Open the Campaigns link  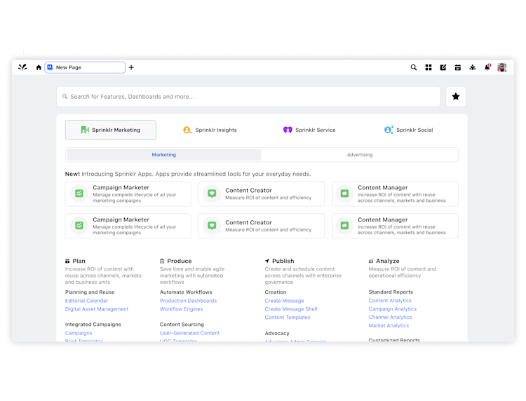pos(79,333)
